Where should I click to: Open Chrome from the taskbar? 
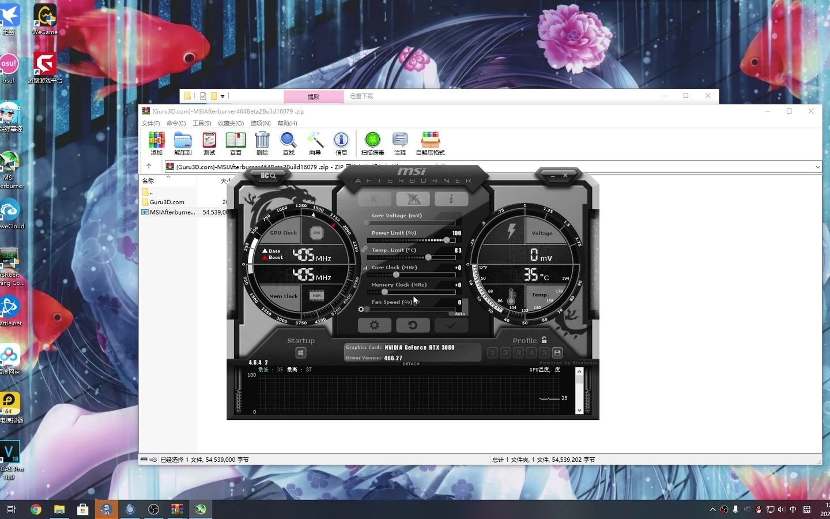(x=36, y=509)
